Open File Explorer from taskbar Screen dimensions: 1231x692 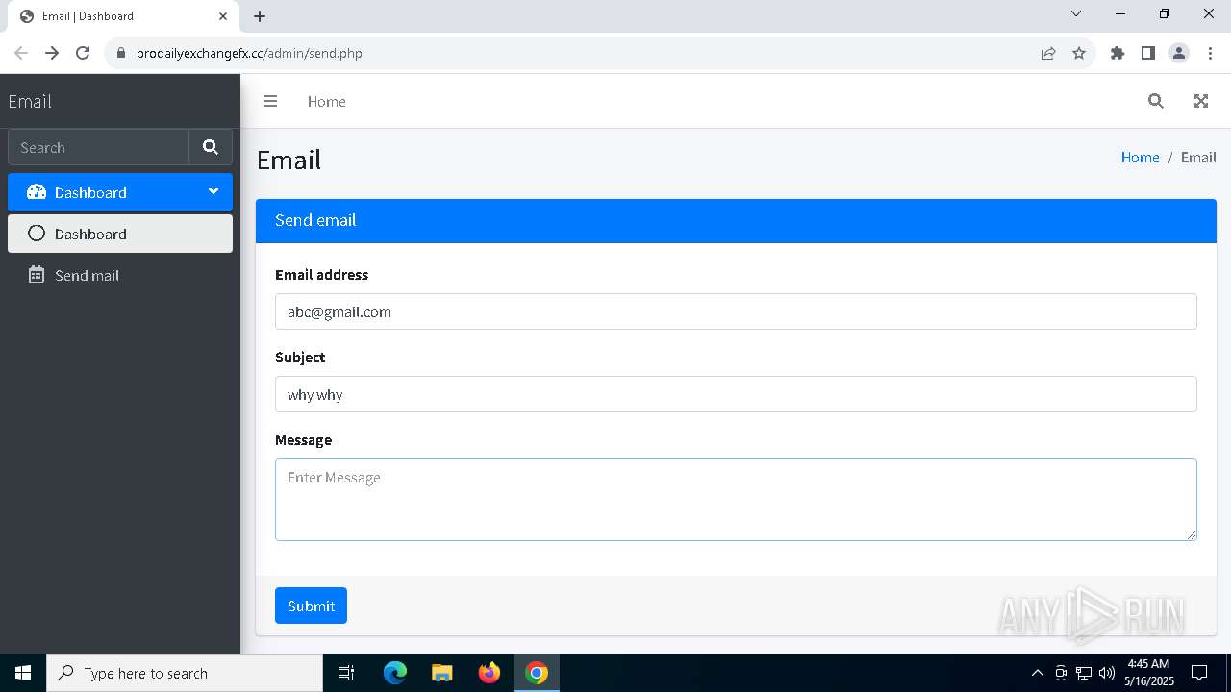pos(441,673)
